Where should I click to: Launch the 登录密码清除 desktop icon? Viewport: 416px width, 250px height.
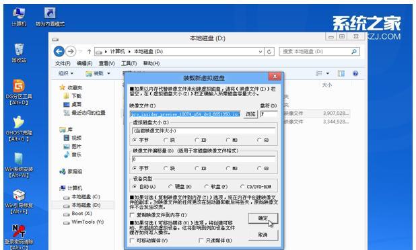coord(19,237)
